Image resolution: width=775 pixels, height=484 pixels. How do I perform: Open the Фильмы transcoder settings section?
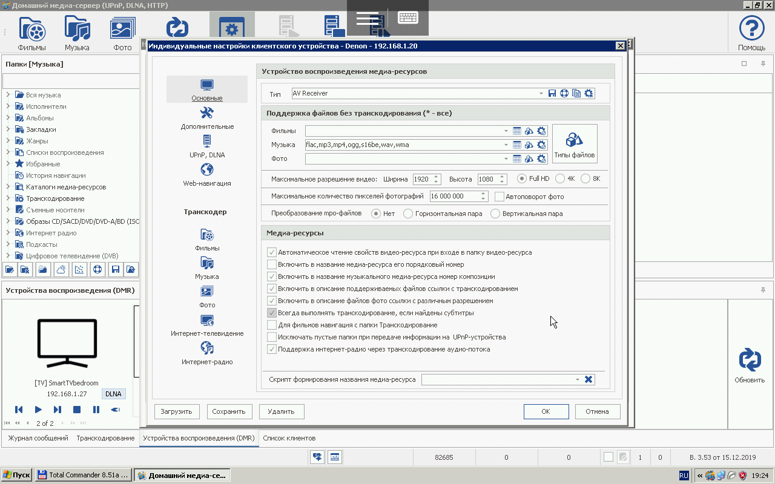tap(207, 239)
